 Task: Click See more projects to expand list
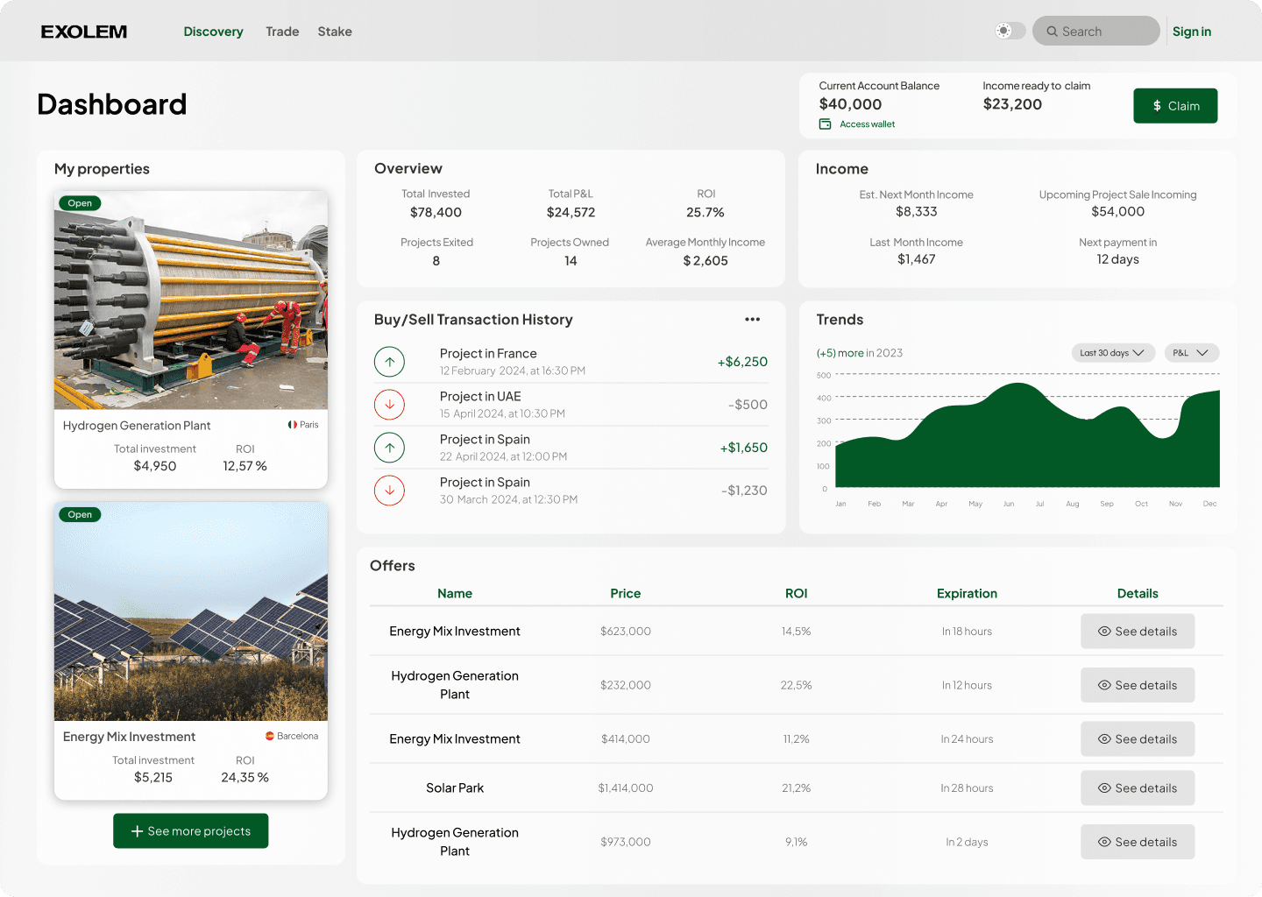[191, 831]
